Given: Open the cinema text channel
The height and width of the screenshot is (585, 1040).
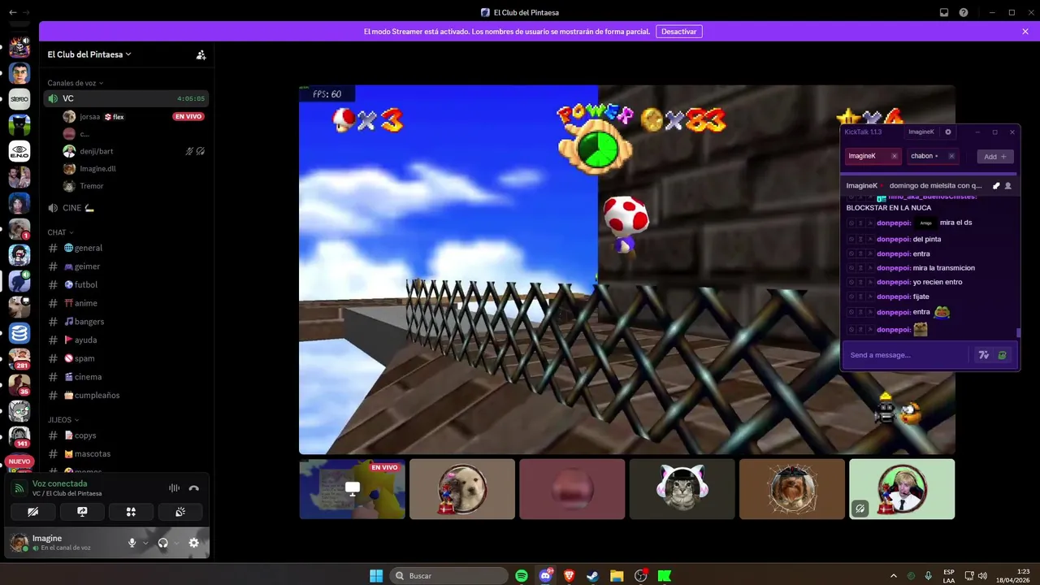Looking at the screenshot, I should [x=126, y=377].
